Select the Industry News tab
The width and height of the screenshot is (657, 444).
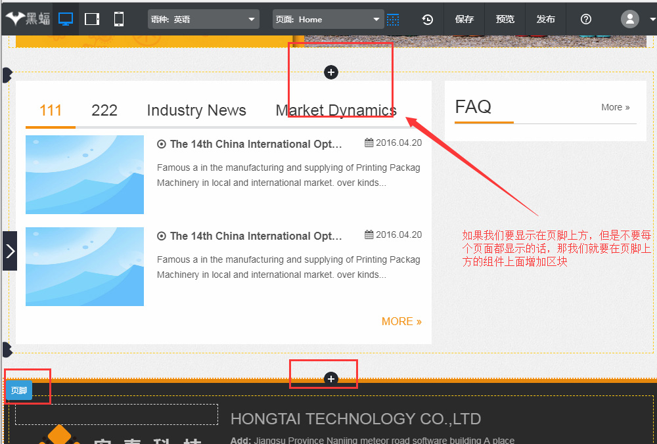pos(196,110)
